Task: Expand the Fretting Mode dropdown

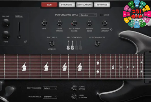Action: (50, 88)
